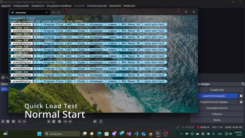The height and width of the screenshot is (138, 245).
Task: Click microphone icon in system tray
Action: [214, 134]
